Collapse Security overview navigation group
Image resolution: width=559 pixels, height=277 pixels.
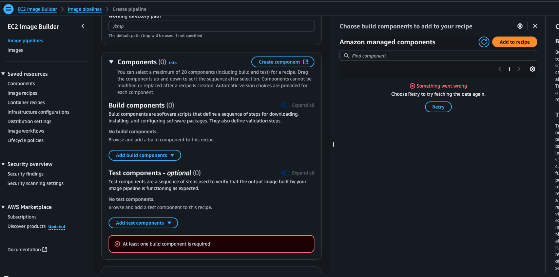click(x=3, y=164)
